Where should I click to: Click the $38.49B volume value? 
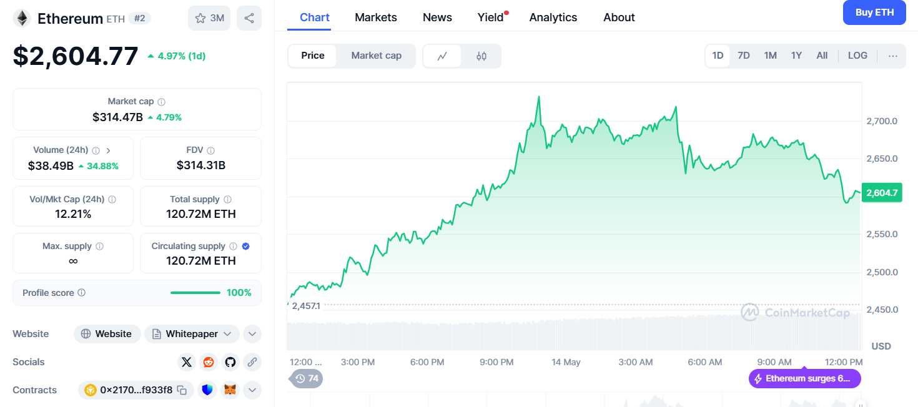[51, 166]
